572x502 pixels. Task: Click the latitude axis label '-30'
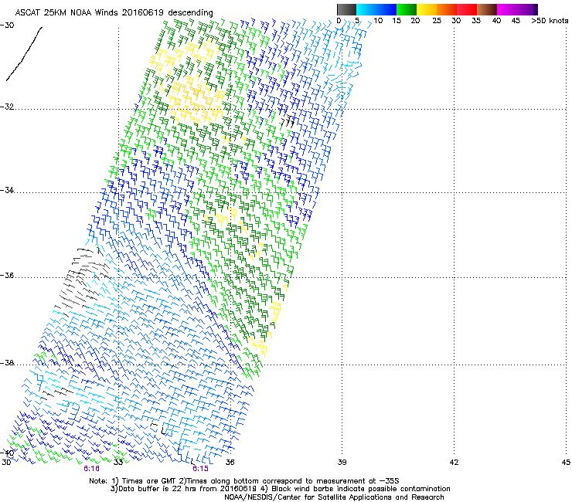coord(7,25)
